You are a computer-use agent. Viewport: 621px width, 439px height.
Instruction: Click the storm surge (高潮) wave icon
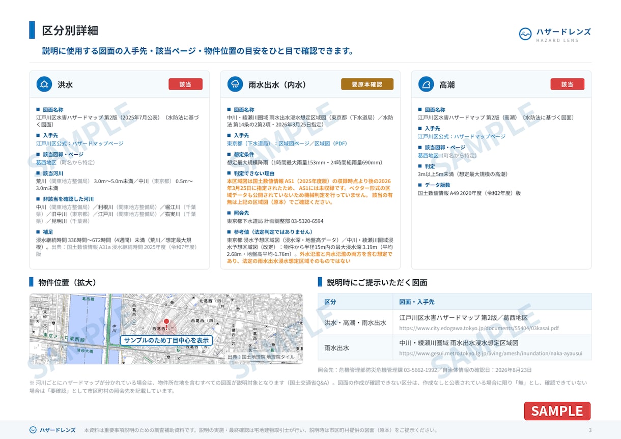426,84
